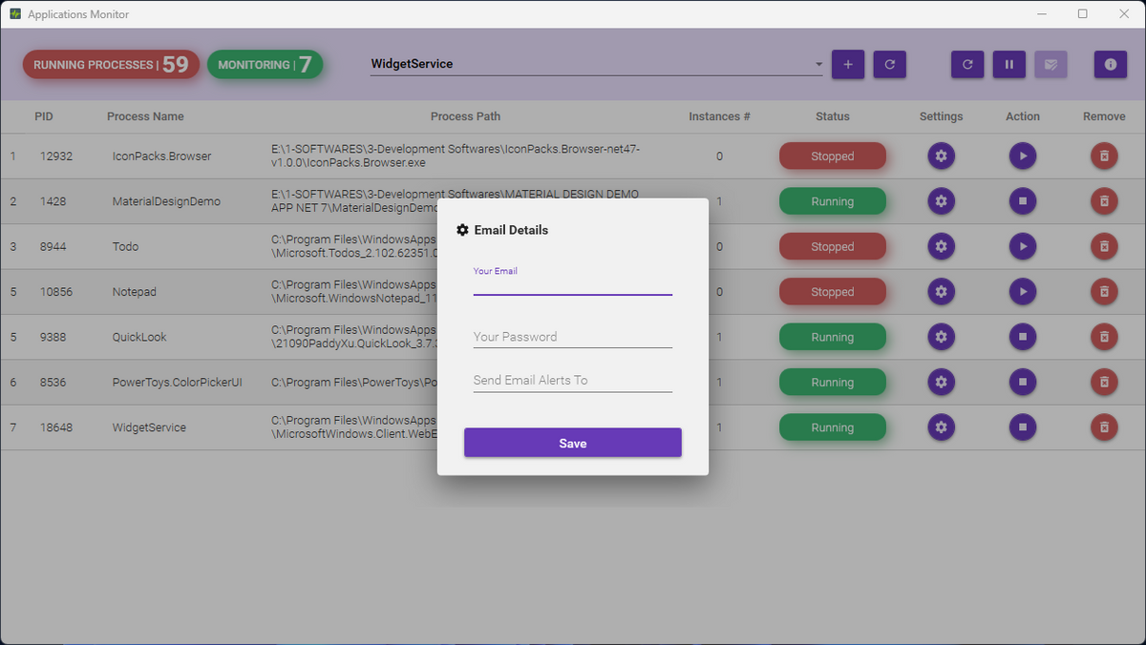The image size is (1146, 645).
Task: Click the Your Email input field
Action: point(572,284)
